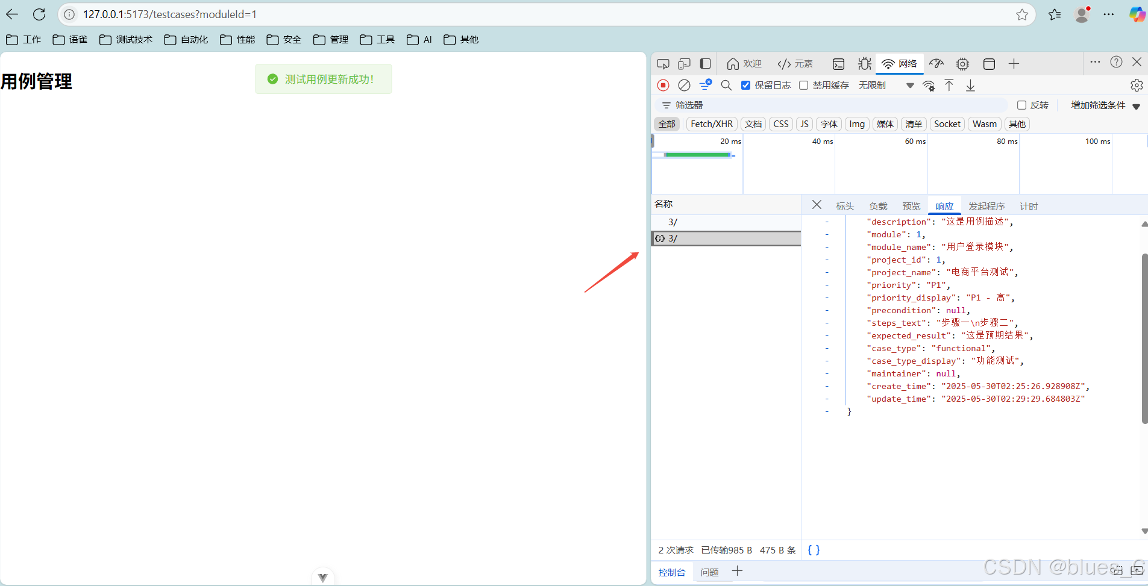Filter by Fetch/XHR type
1148x586 pixels.
(x=712, y=124)
